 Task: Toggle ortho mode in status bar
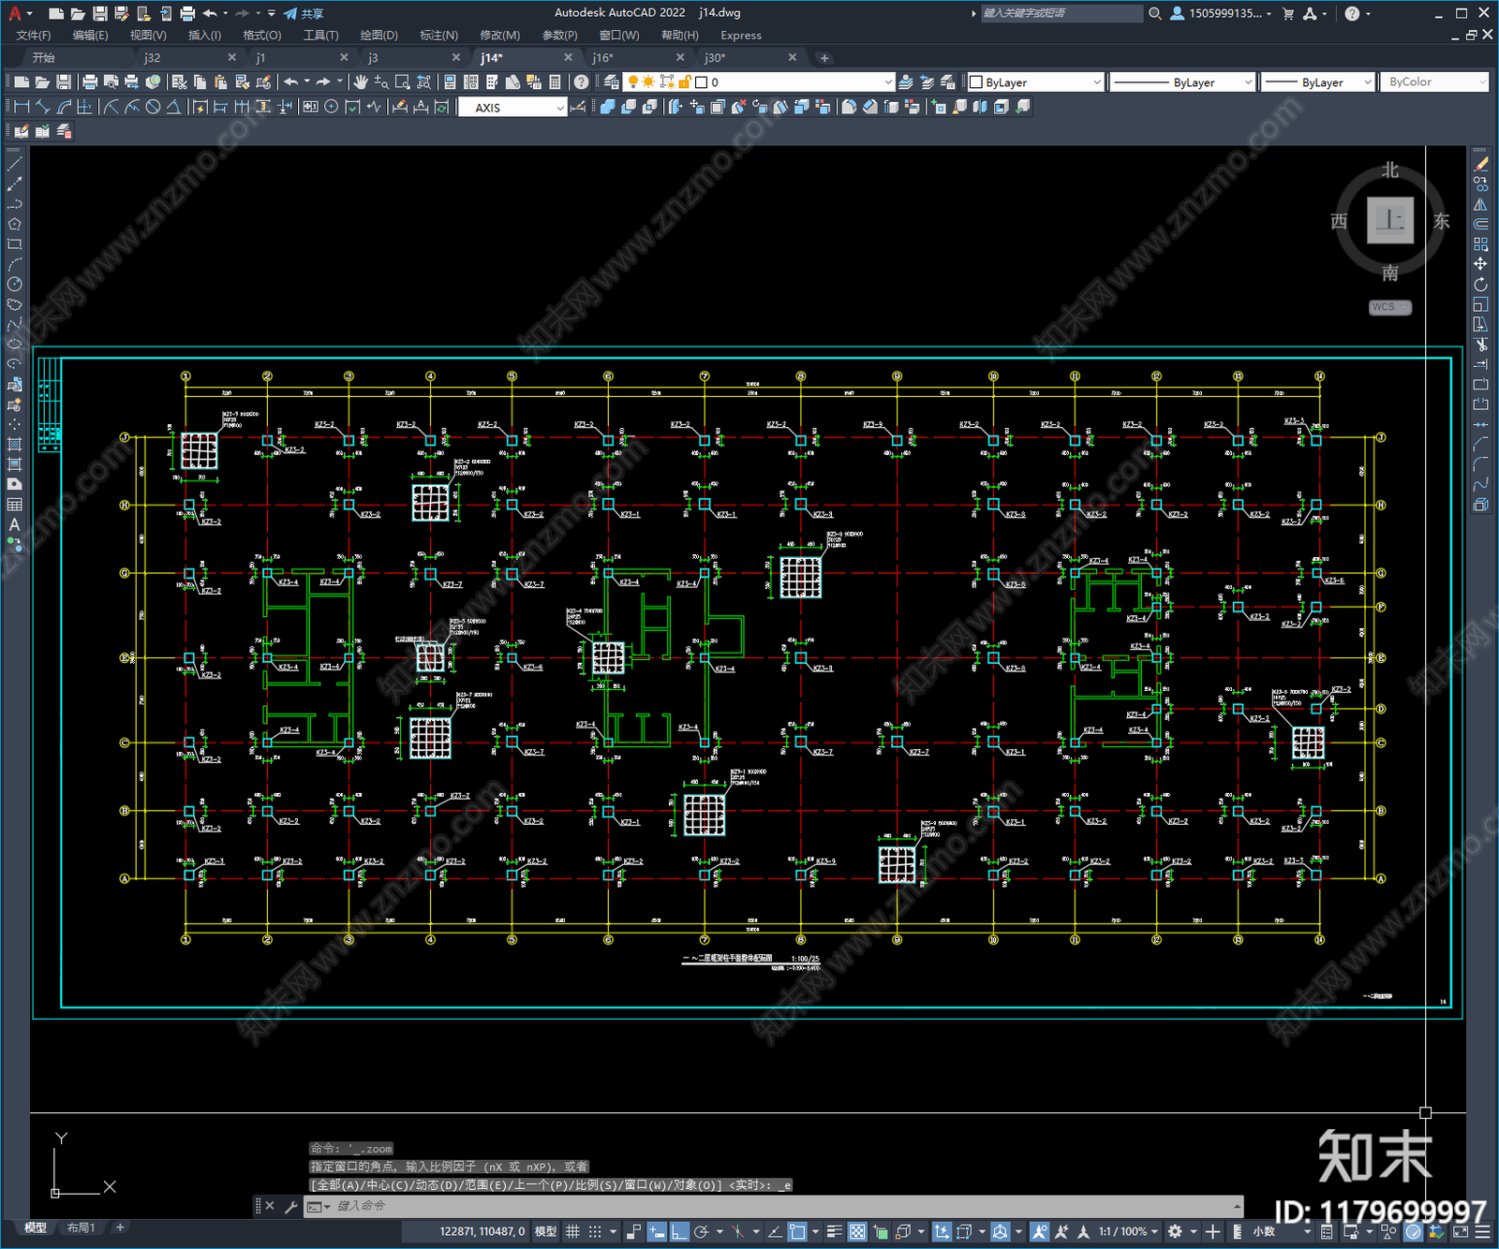(679, 1231)
